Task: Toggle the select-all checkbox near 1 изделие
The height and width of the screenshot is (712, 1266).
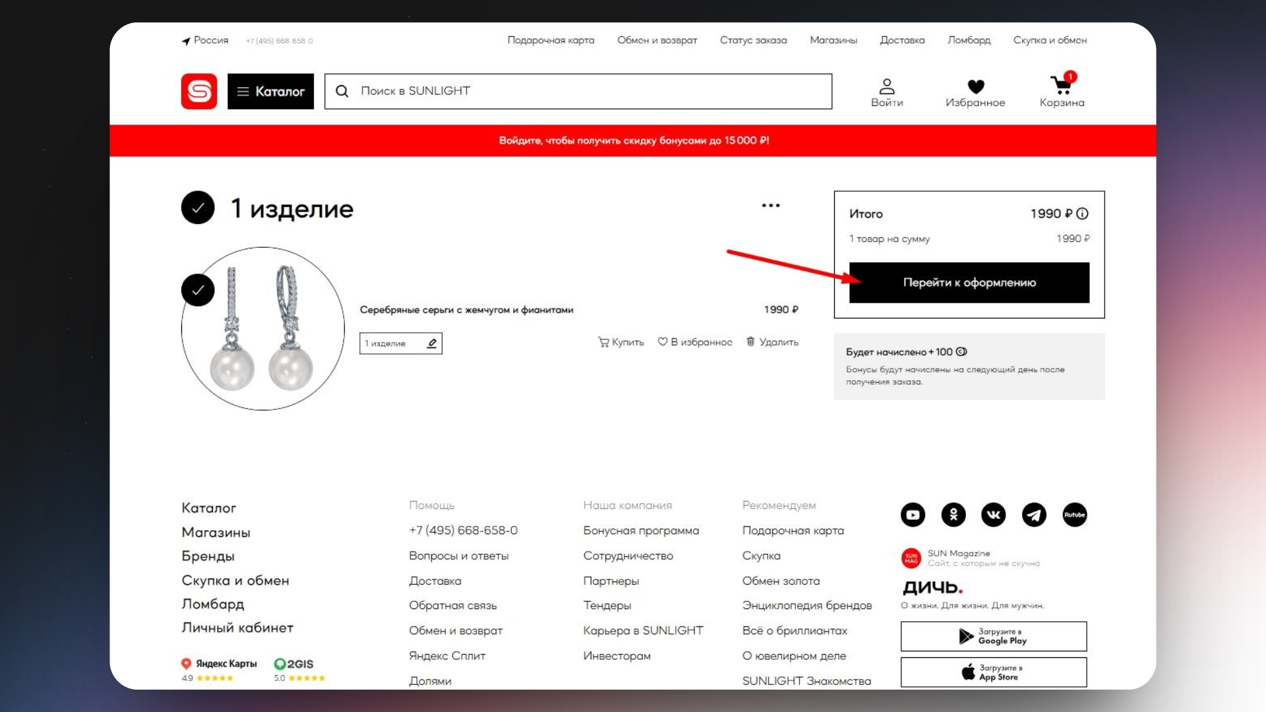Action: 198,208
